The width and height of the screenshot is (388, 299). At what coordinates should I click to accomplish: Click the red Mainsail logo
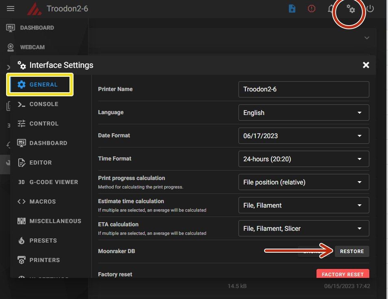pyautogui.click(x=34, y=9)
